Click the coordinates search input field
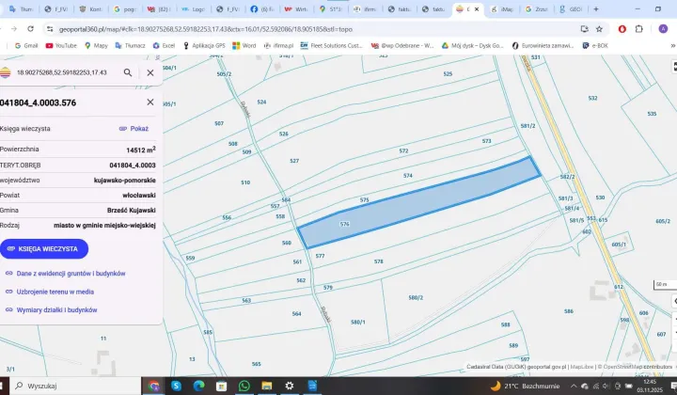677x395 pixels. coord(64,72)
